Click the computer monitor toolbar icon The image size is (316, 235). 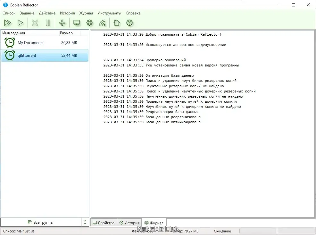[x=77, y=23]
